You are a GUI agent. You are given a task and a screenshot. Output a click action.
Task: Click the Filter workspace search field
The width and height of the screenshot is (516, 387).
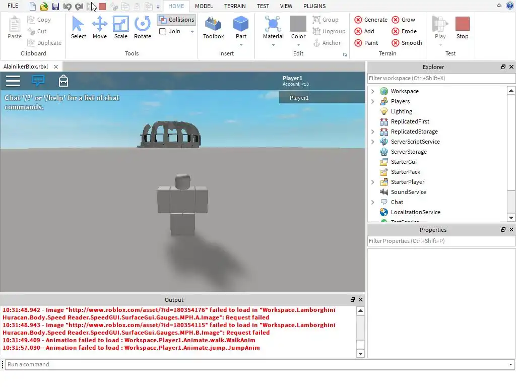coord(441,78)
